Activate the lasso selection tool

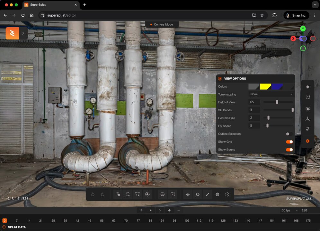tap(128, 194)
